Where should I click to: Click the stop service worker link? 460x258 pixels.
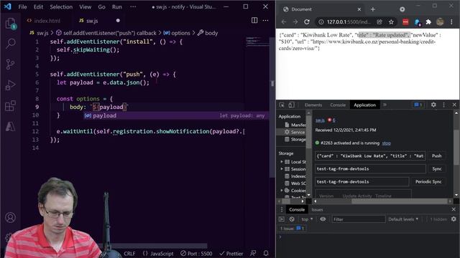387,143
